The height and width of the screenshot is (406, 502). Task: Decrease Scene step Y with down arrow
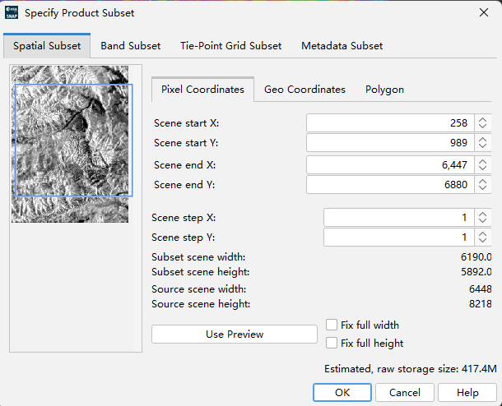click(482, 241)
